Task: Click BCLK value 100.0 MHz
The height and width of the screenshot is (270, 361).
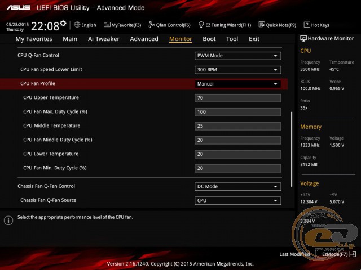Action: 310,88
